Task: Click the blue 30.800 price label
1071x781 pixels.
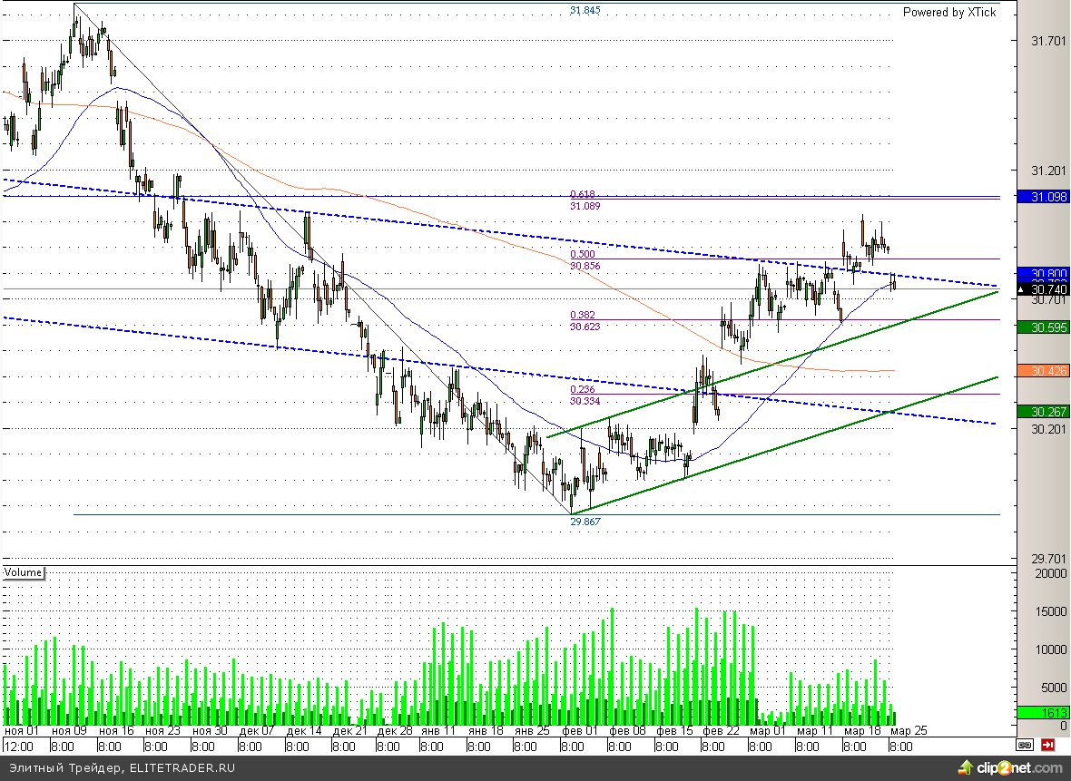Action: 1044,274
